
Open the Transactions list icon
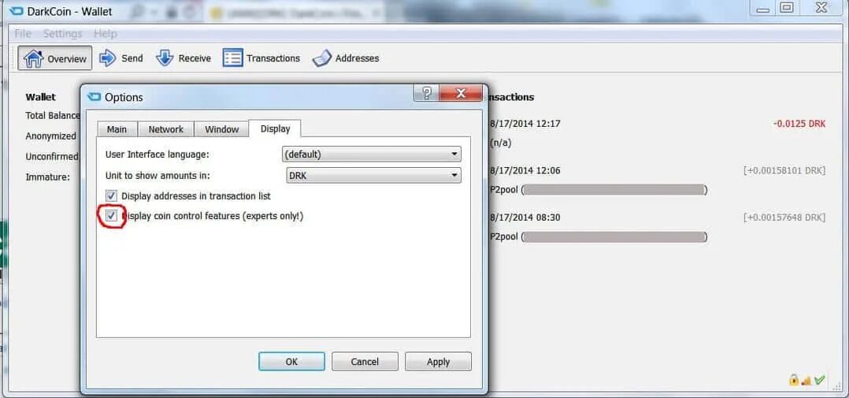[233, 58]
